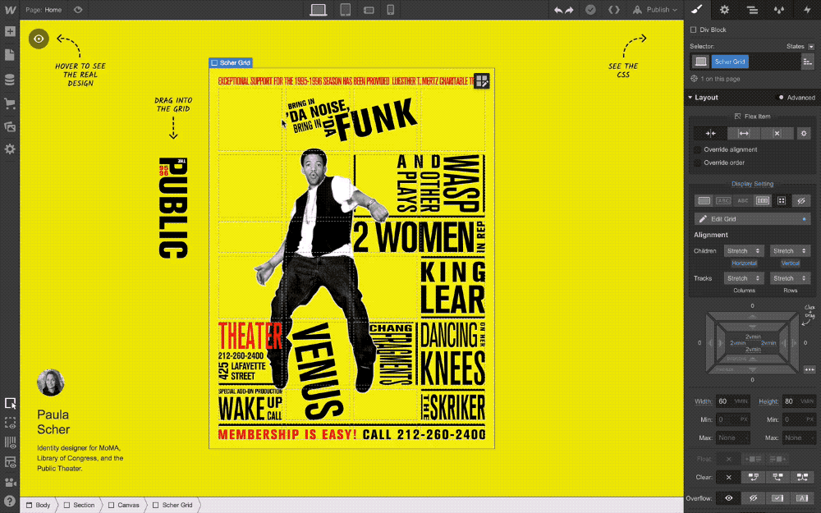Set clear to right

click(x=777, y=477)
